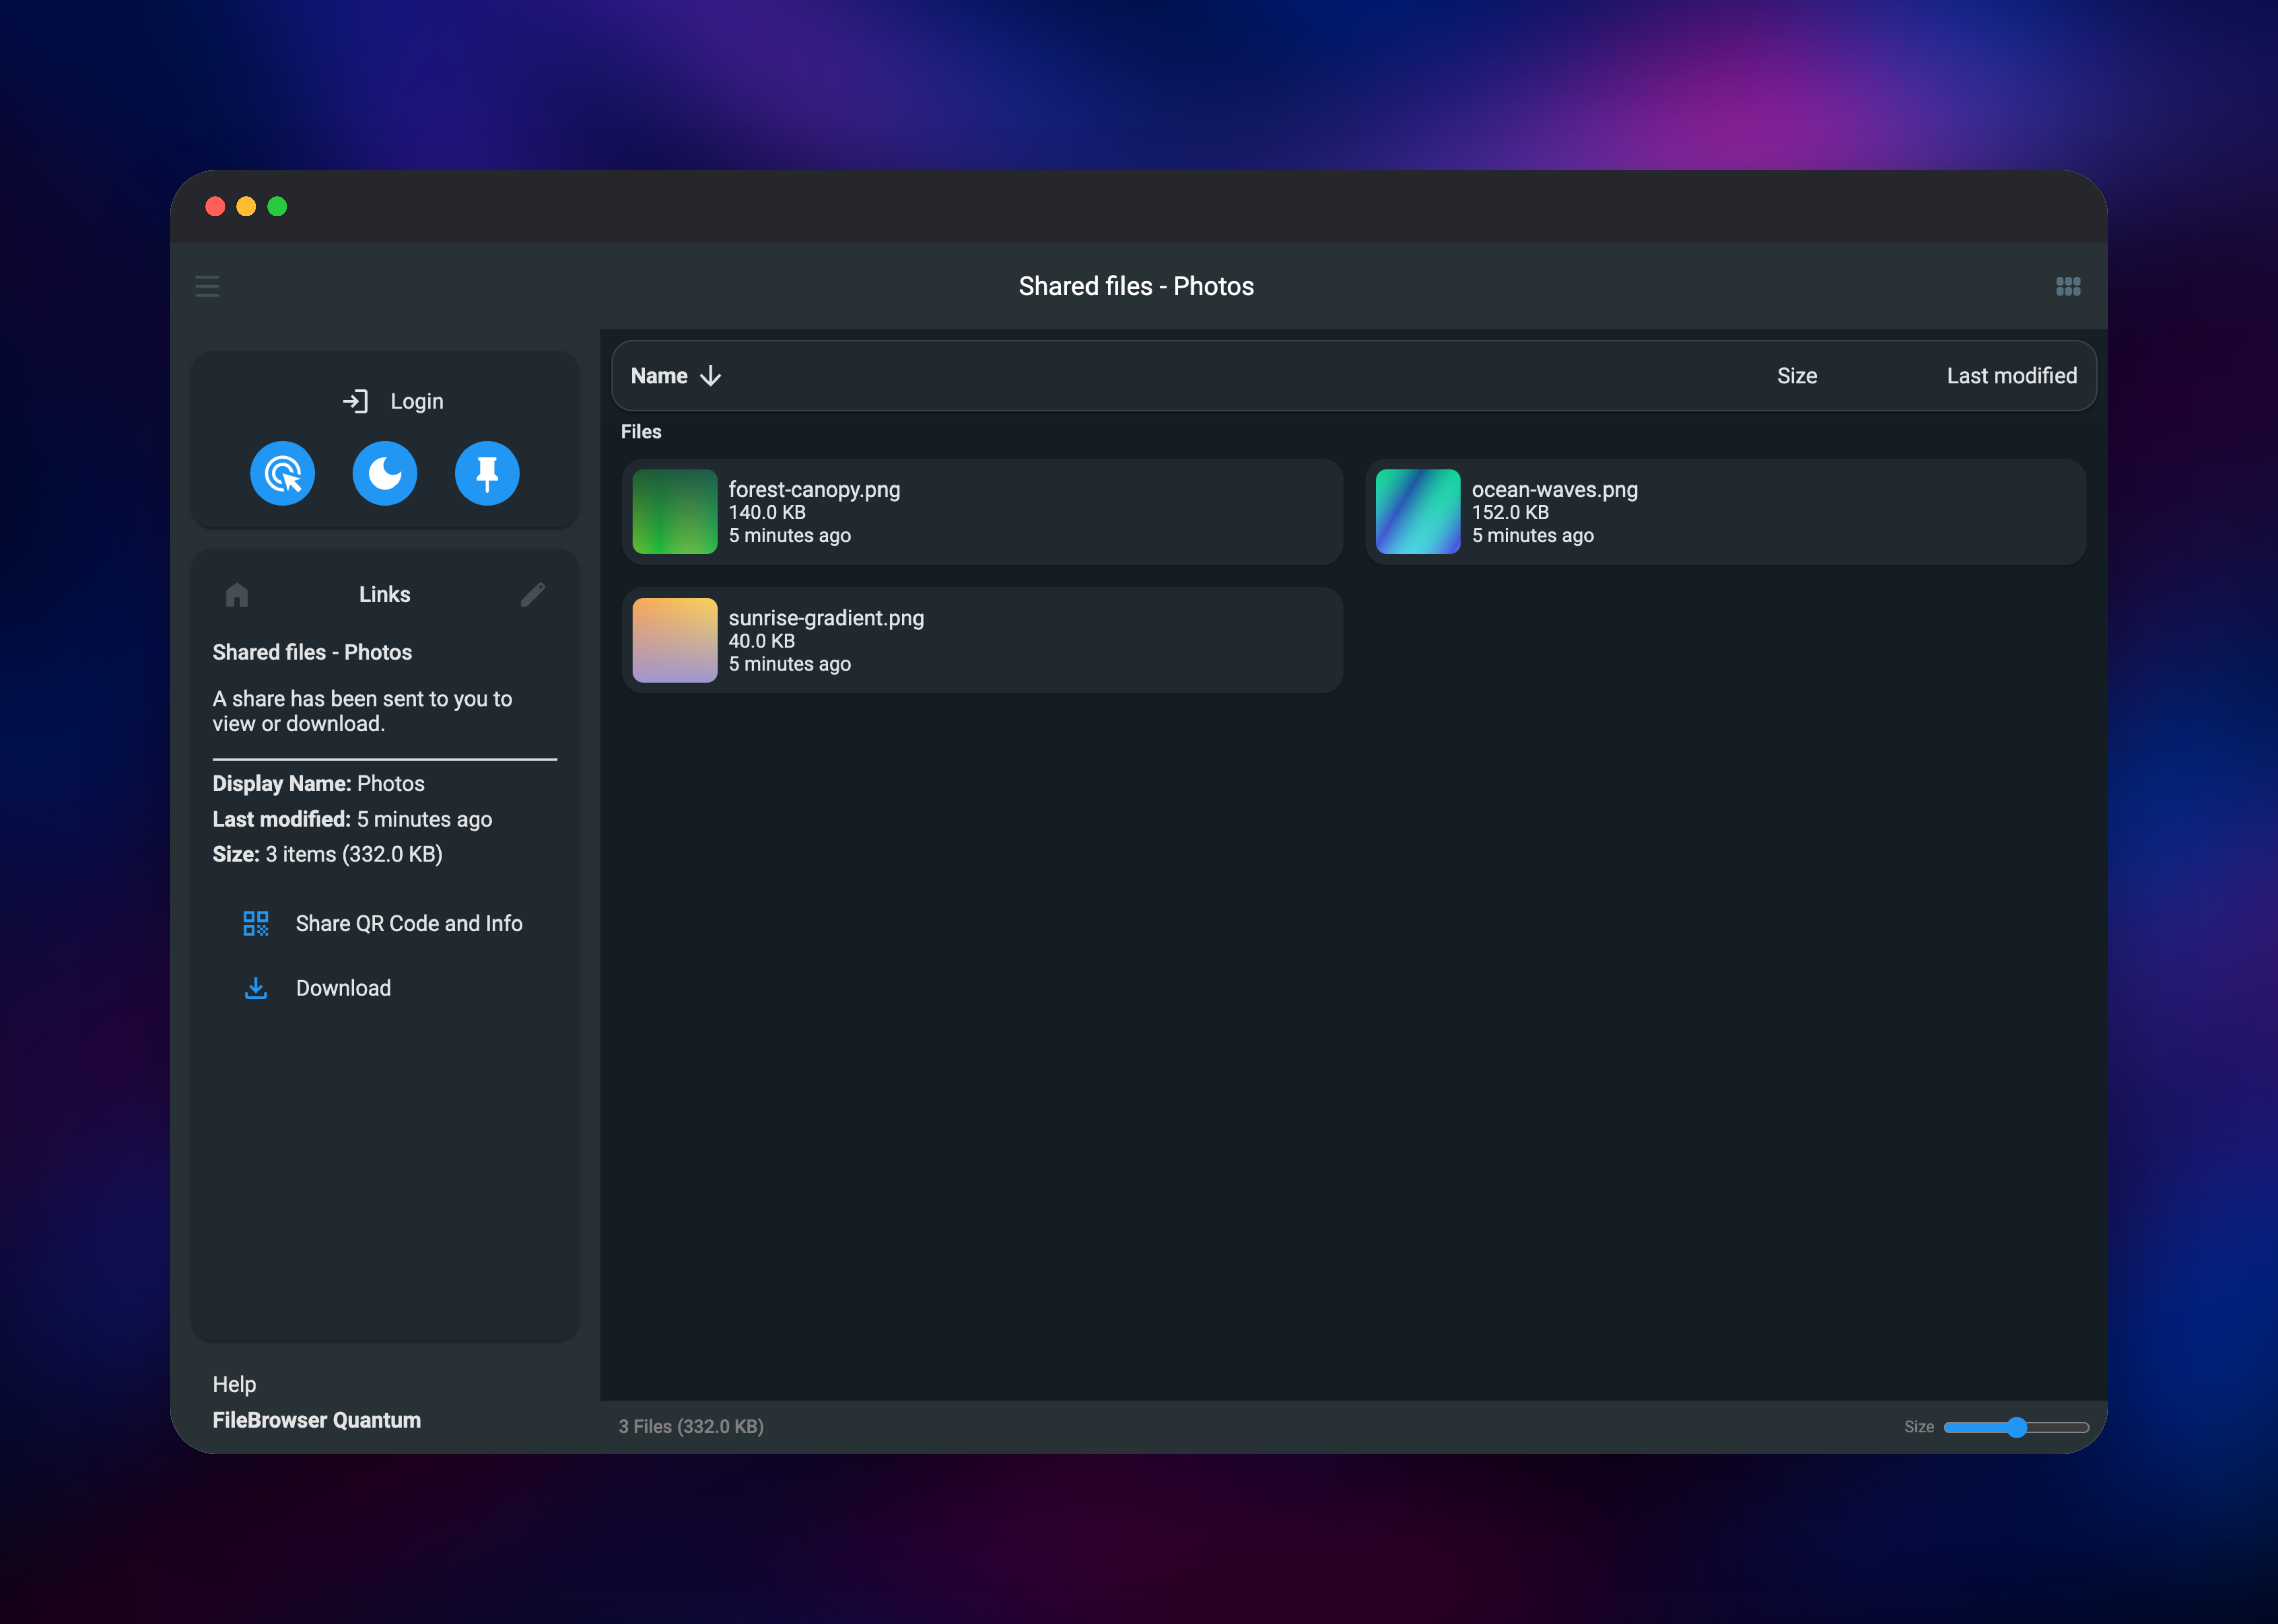Click the 3 Files (332.0 KB) status text
The height and width of the screenshot is (1624, 2278).
(x=691, y=1427)
